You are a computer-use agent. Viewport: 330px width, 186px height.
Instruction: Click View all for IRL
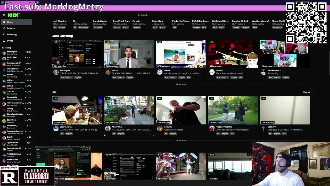pyautogui.click(x=307, y=92)
